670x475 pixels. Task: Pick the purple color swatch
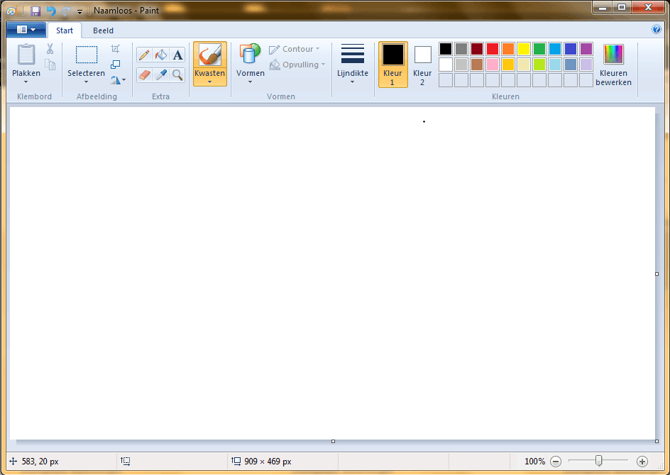point(586,49)
